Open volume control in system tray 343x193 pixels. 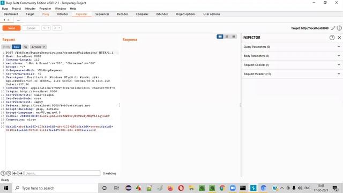[300, 188]
